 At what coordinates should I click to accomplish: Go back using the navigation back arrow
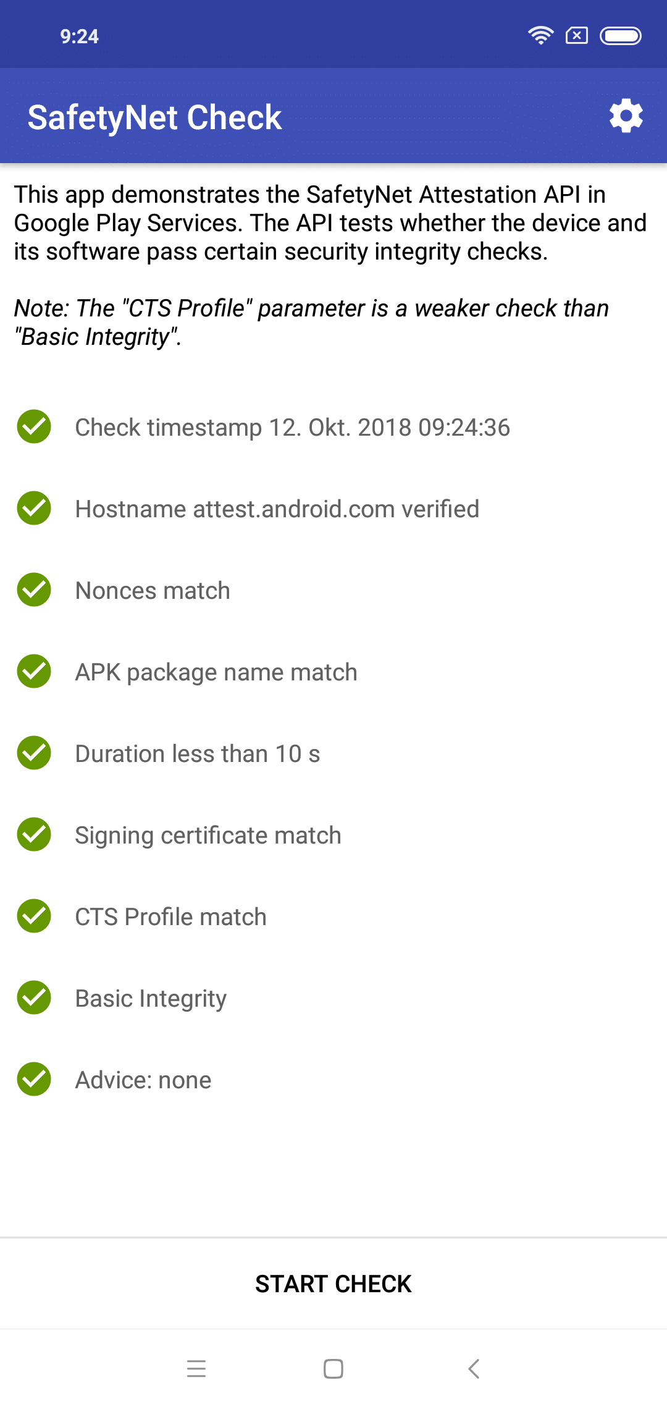(474, 1369)
